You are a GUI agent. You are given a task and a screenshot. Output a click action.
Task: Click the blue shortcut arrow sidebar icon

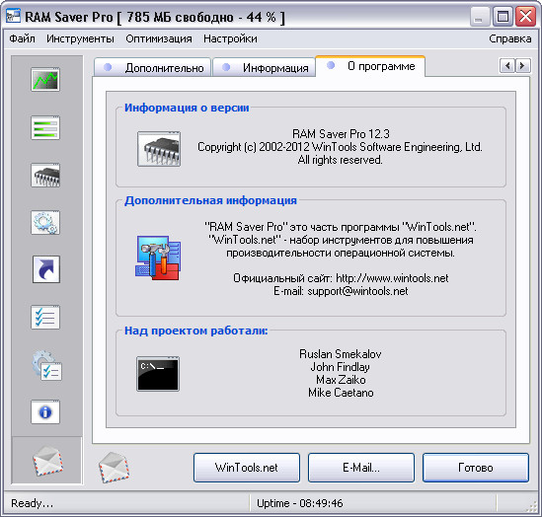(x=46, y=269)
